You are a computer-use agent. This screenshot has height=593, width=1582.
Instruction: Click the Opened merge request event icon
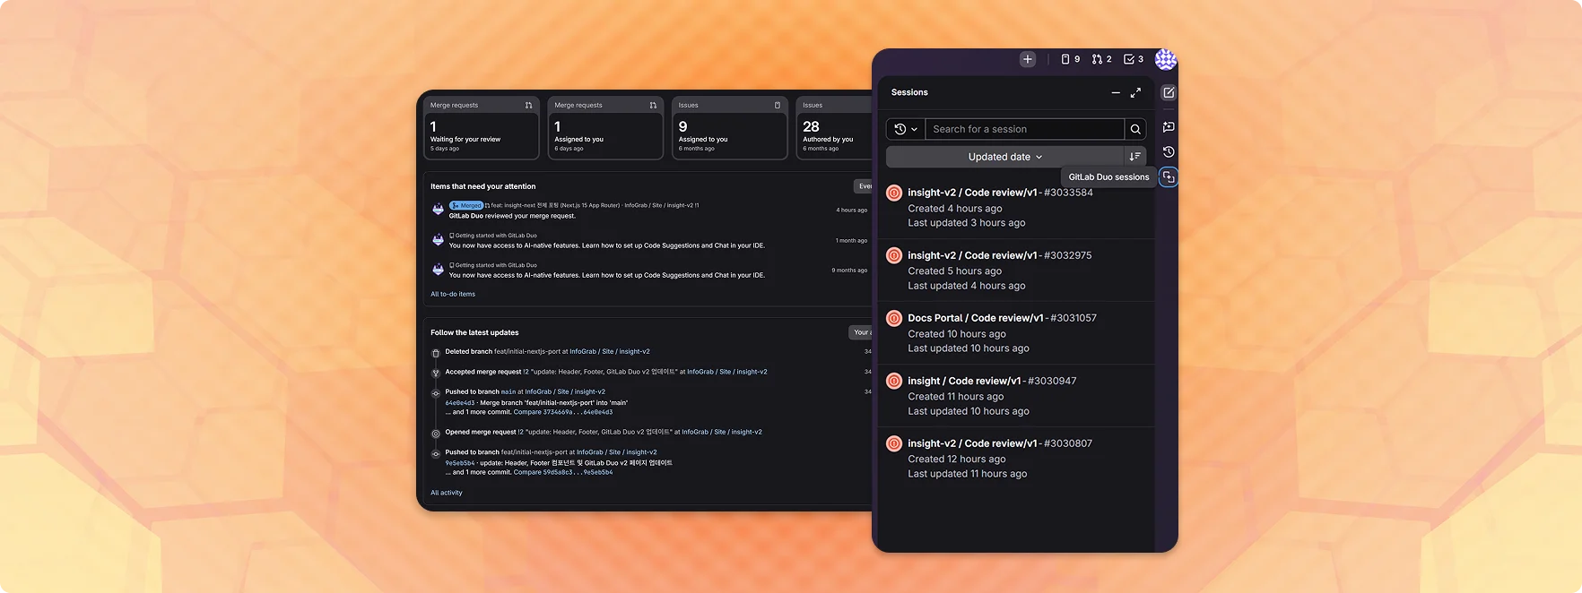point(436,434)
